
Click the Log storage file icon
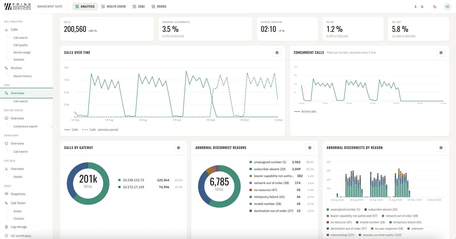[x=6, y=227]
